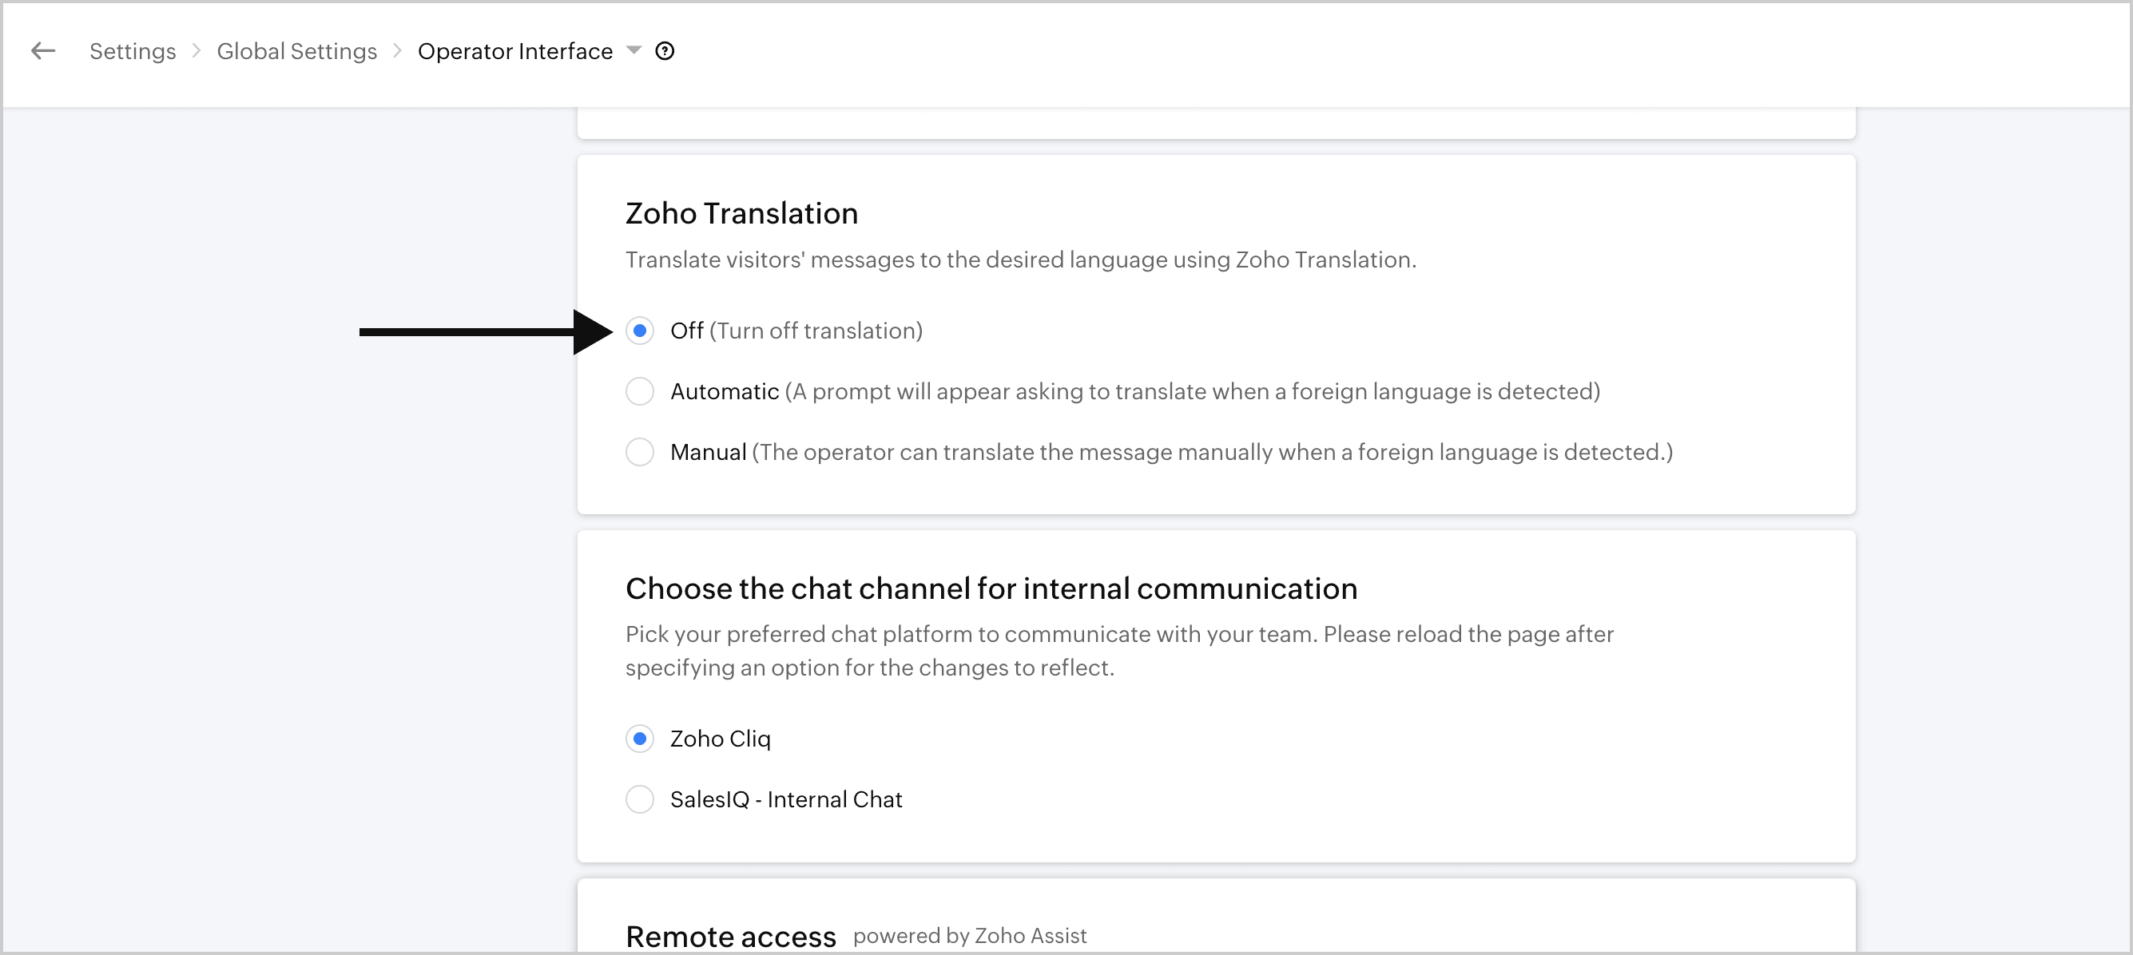This screenshot has height=955, width=2133.
Task: Click the Zoho Translation heading
Action: [x=741, y=213]
